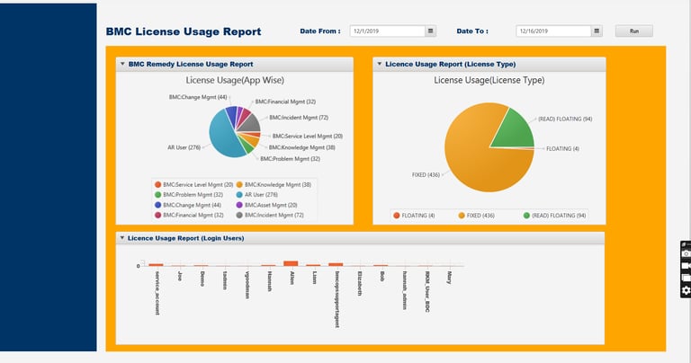Click the camera screenshot icon on side widget
This screenshot has width=691, height=363.
(x=686, y=254)
